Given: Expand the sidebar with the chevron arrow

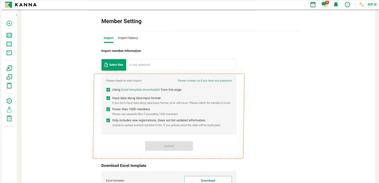Looking at the screenshot, I should pyautogui.click(x=17, y=15).
